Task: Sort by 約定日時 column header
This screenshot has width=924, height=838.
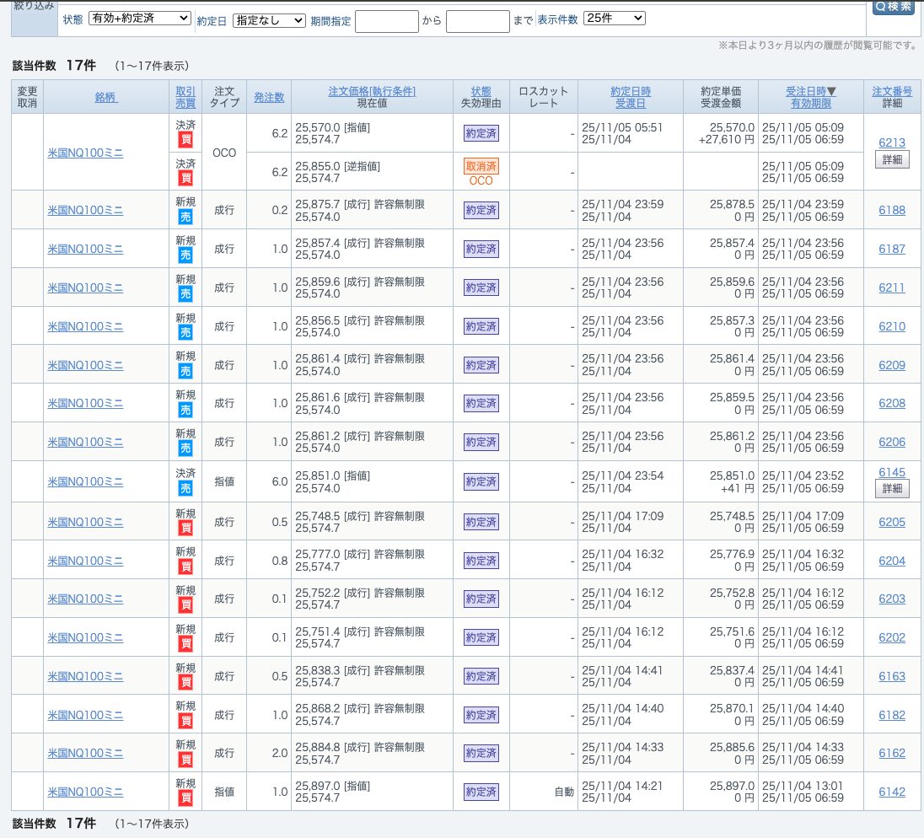Action: click(631, 91)
